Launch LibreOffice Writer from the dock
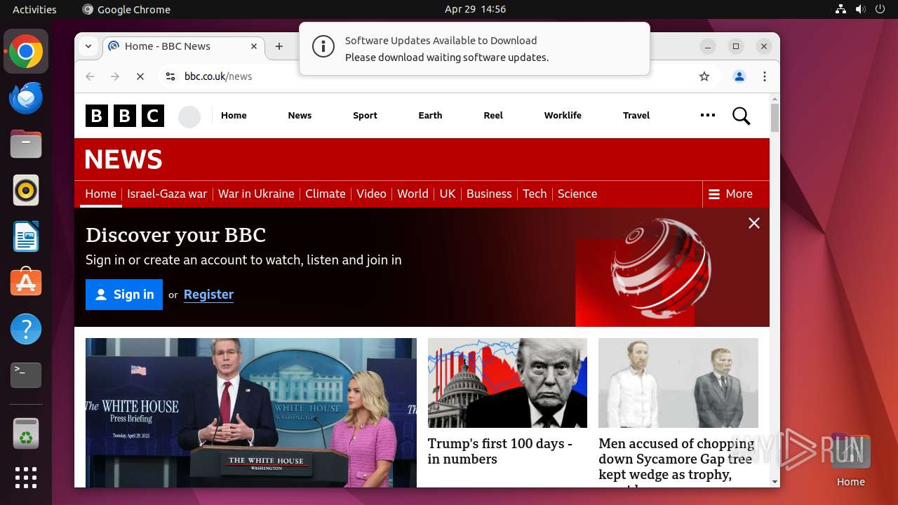This screenshot has width=898, height=505. tap(26, 236)
